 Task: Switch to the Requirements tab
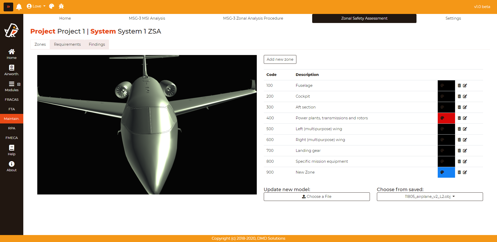(67, 44)
